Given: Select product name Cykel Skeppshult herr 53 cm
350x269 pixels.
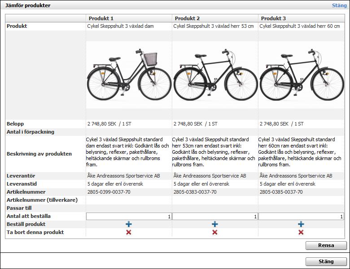Looking at the screenshot, I should [x=214, y=26].
